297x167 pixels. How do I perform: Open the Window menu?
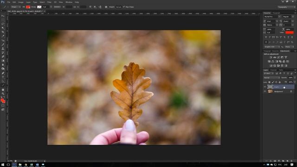coord(69,2)
